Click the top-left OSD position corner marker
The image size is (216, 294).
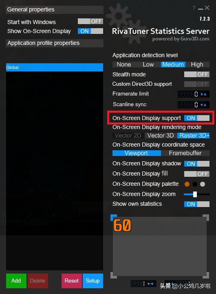click(114, 217)
